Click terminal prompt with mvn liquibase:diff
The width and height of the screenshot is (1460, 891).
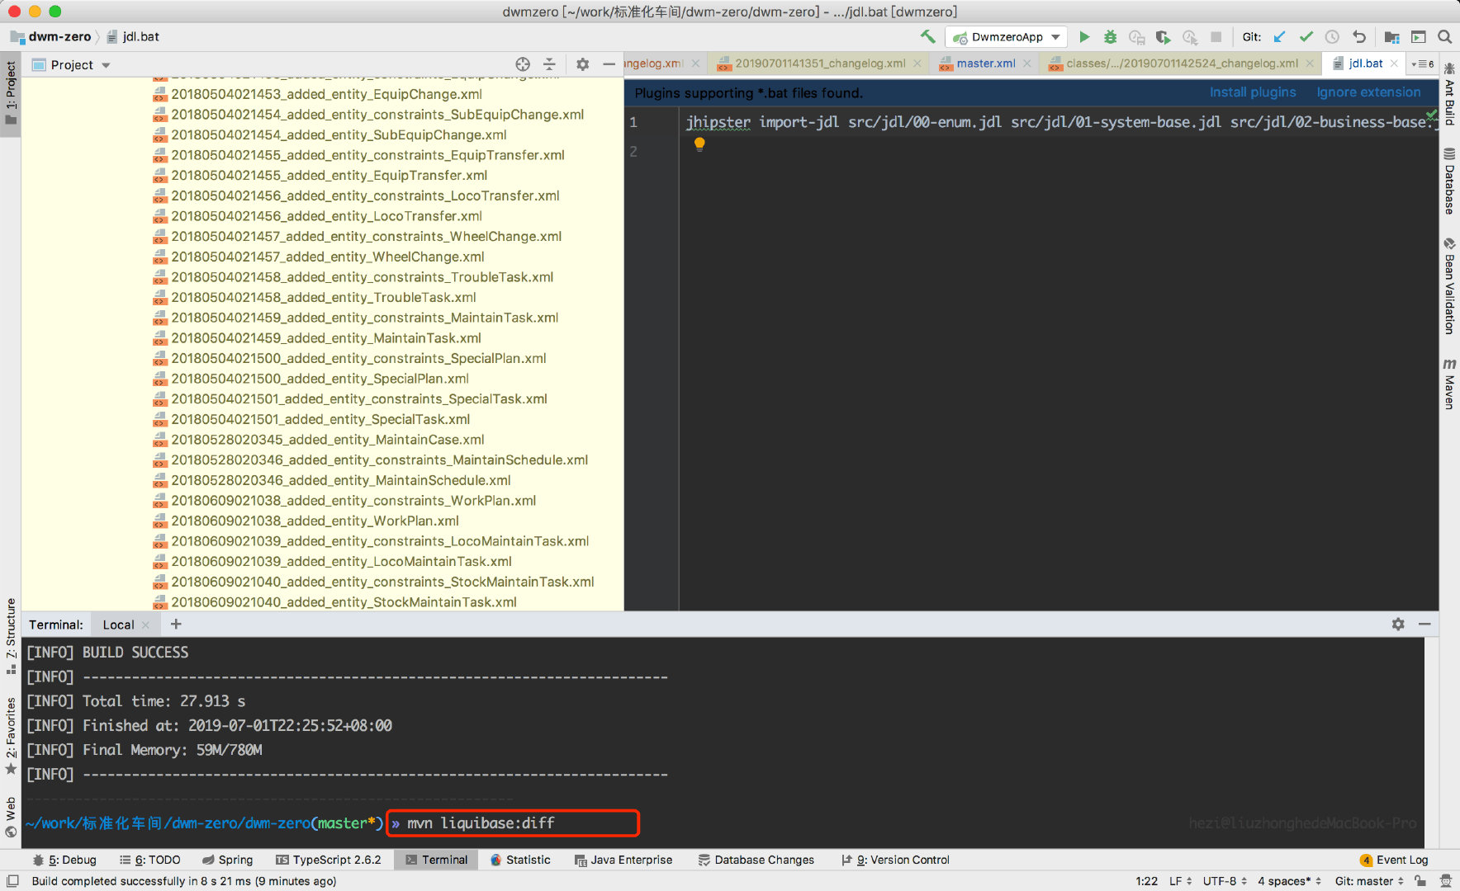tap(512, 823)
